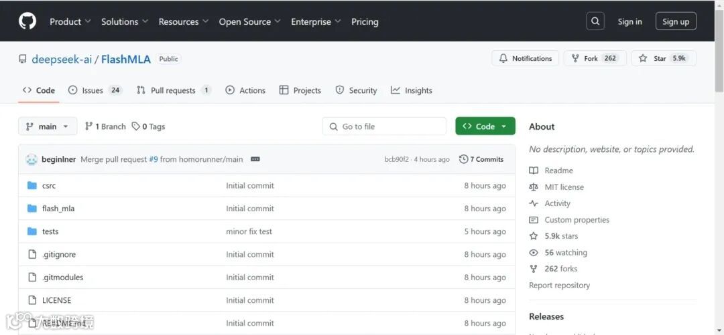Open the FlashMLA repository name link
Screen dimensions: 724x335
pos(125,59)
